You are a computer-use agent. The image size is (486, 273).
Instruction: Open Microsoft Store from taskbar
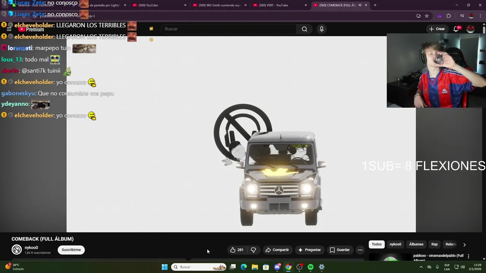[x=266, y=267]
